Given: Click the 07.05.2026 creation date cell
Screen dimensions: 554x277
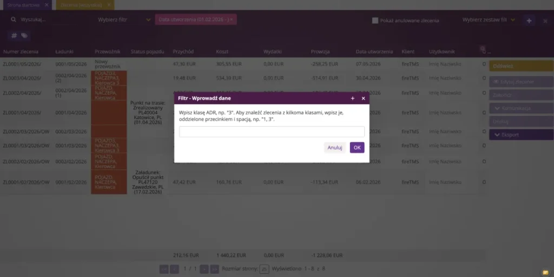Looking at the screenshot, I should point(368,64).
